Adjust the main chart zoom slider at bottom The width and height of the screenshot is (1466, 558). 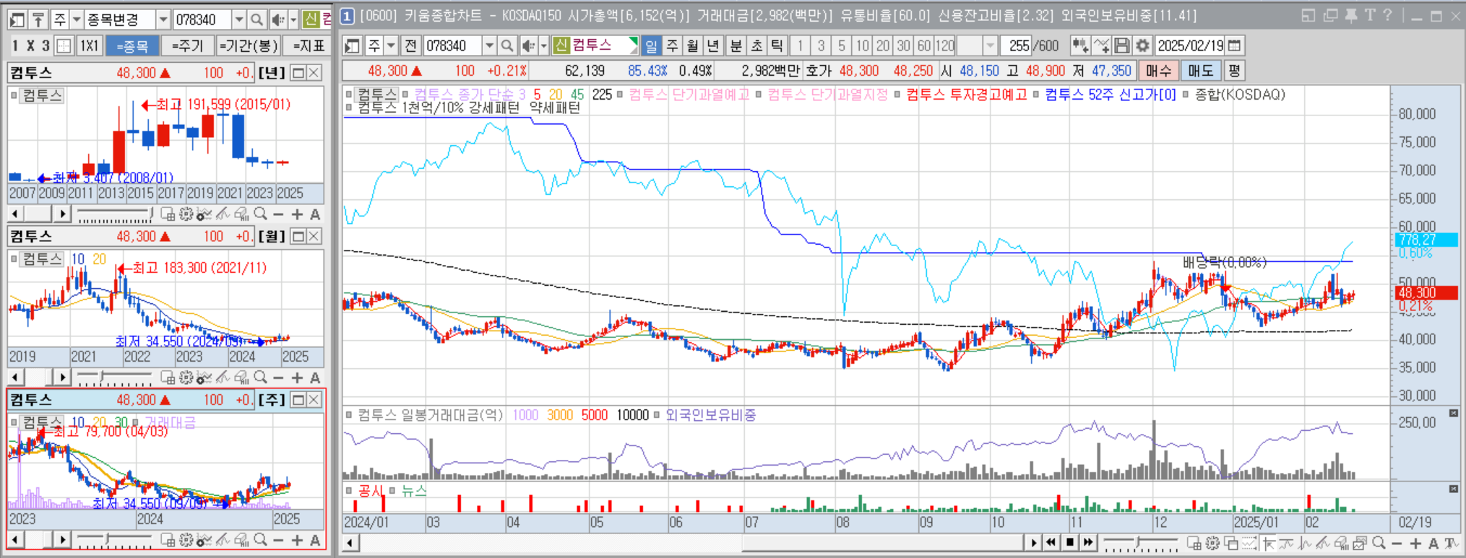[x=1139, y=543]
